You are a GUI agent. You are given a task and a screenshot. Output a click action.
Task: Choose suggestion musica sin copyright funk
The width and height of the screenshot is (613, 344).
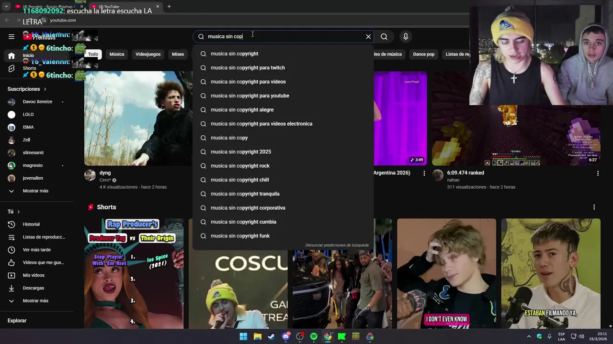pyautogui.click(x=283, y=236)
